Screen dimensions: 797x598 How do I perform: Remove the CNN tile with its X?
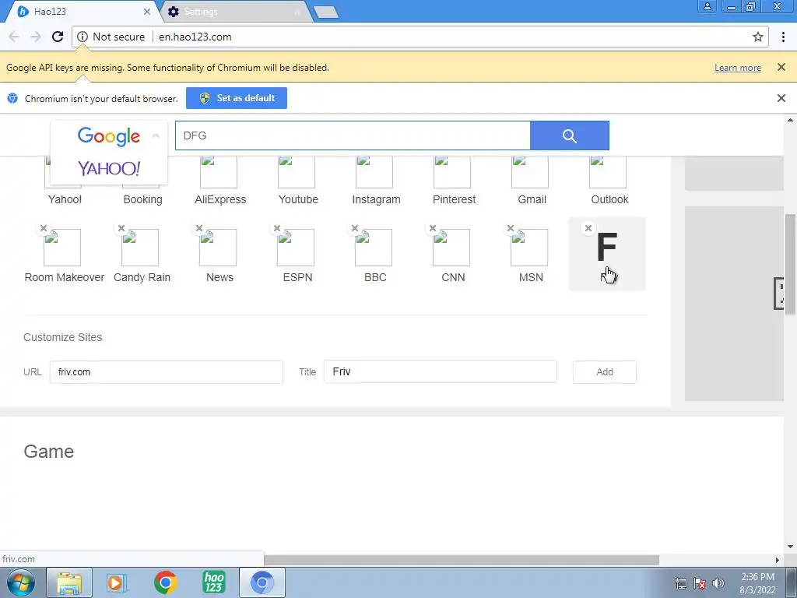click(433, 228)
